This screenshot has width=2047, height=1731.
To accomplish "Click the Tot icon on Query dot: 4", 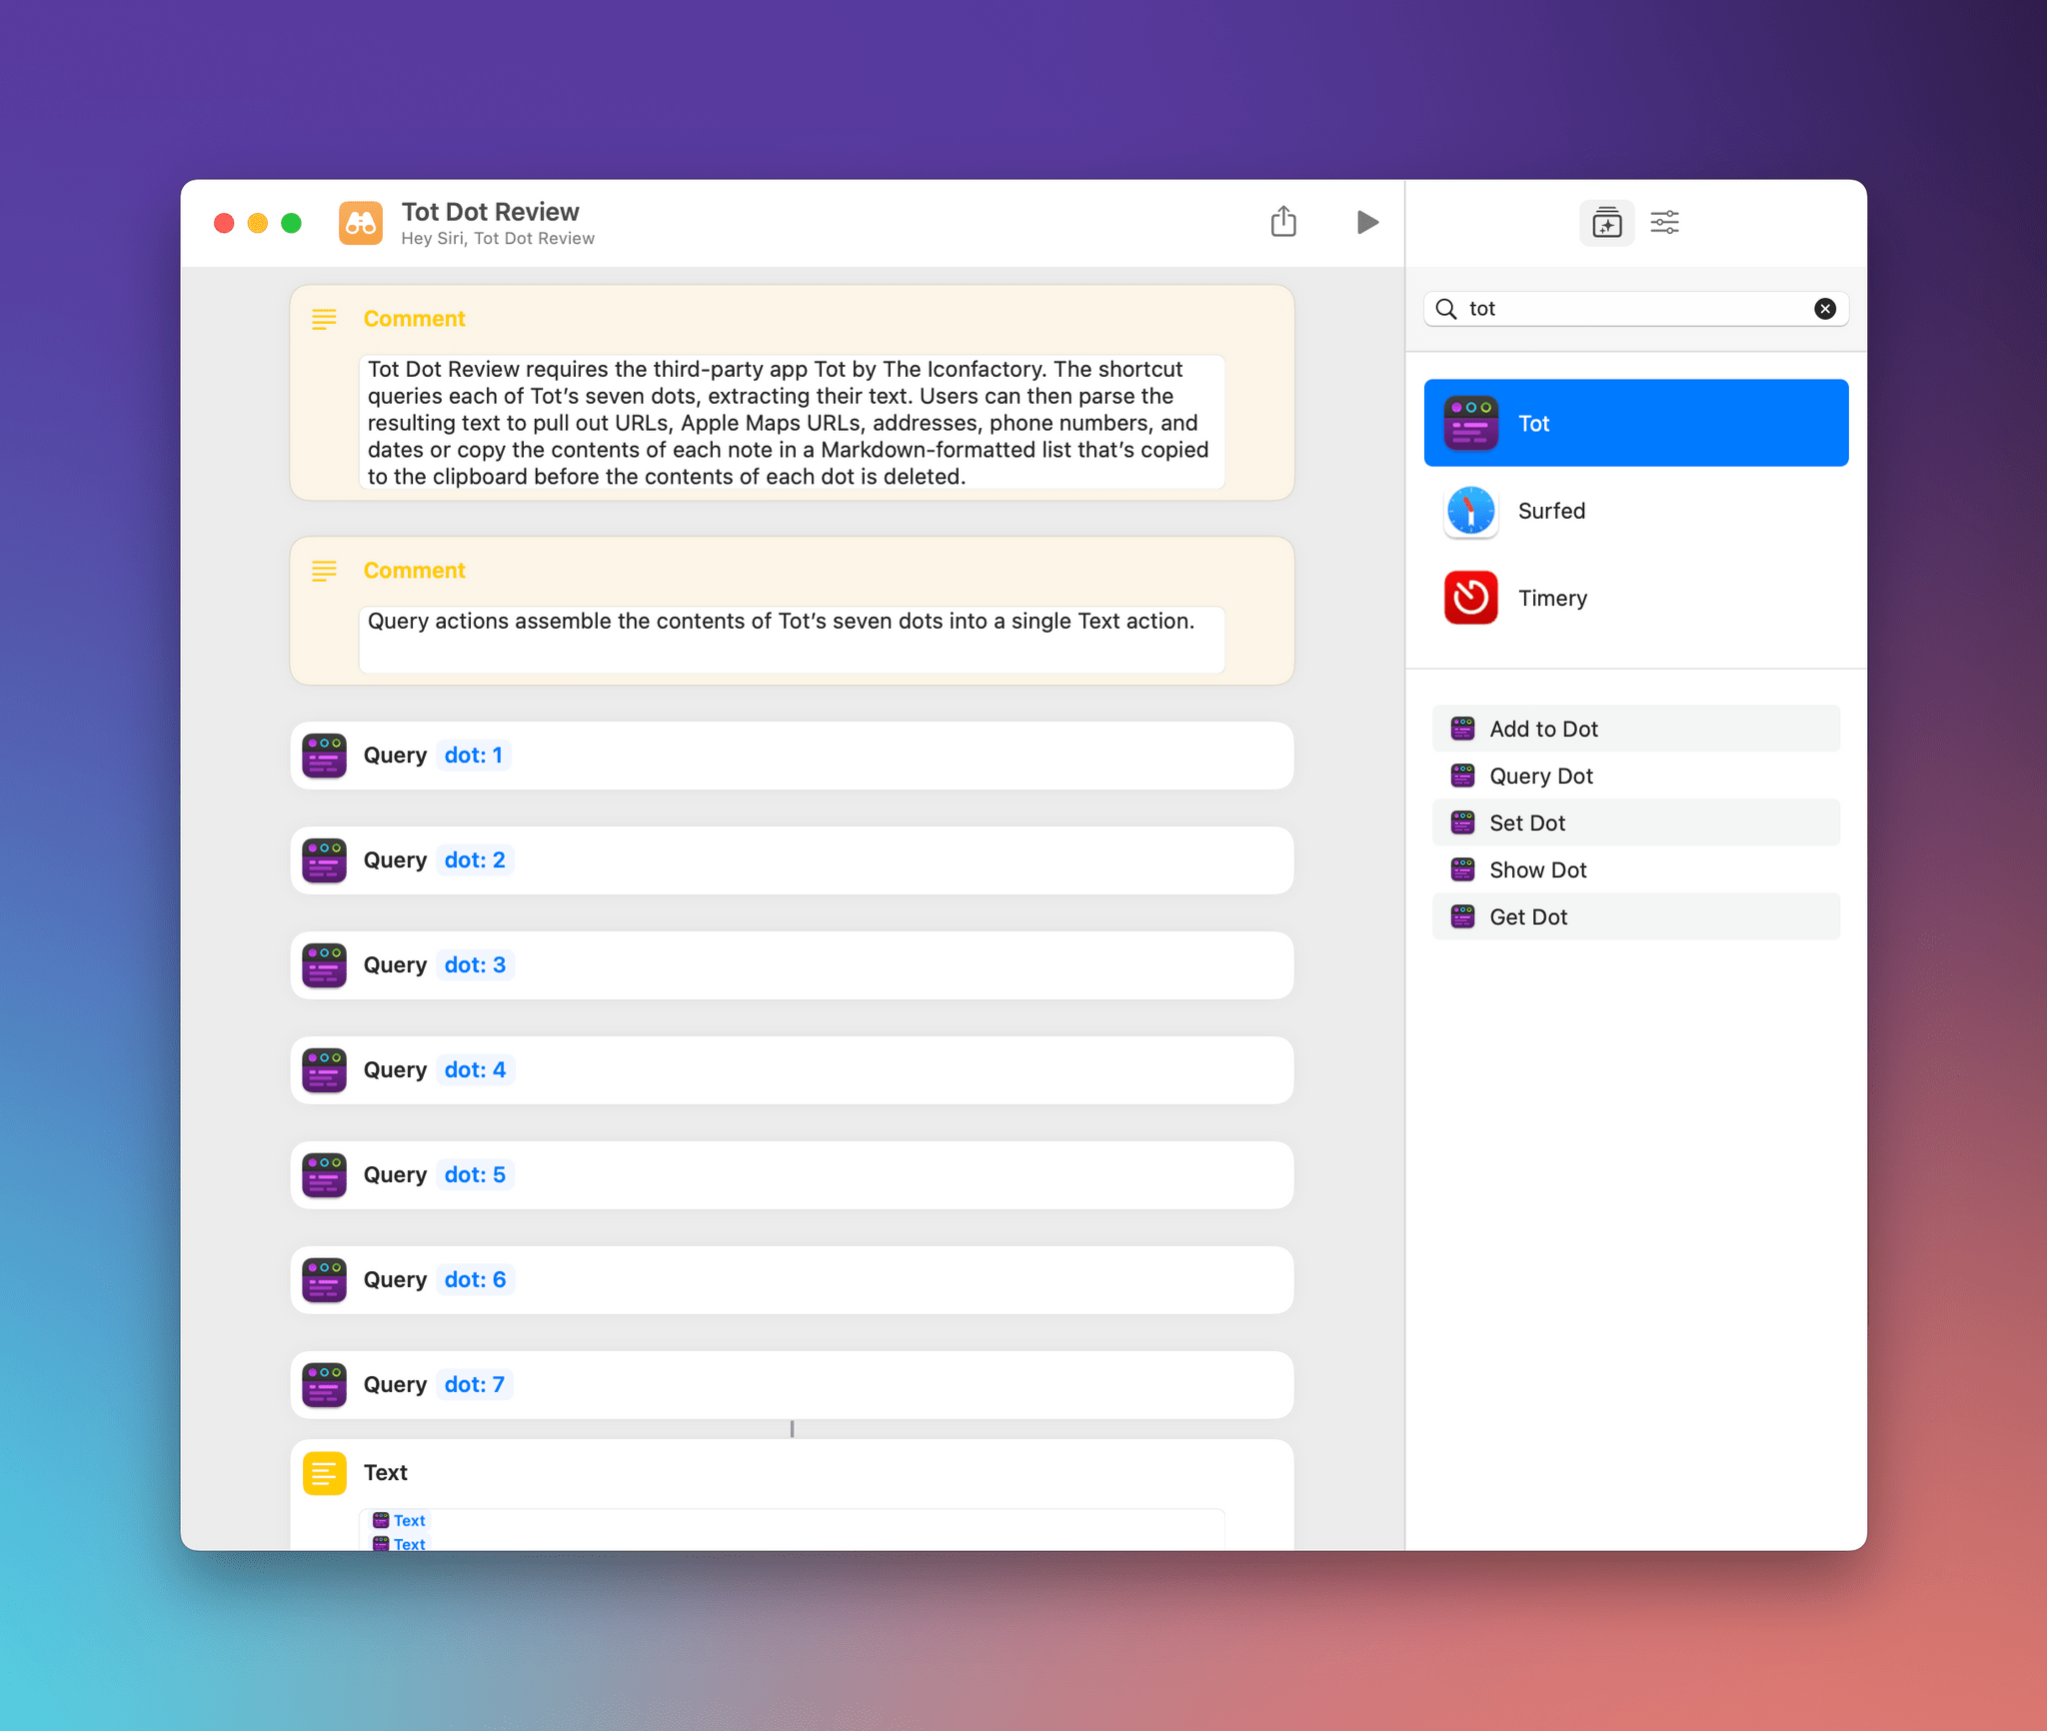I will [x=325, y=1070].
